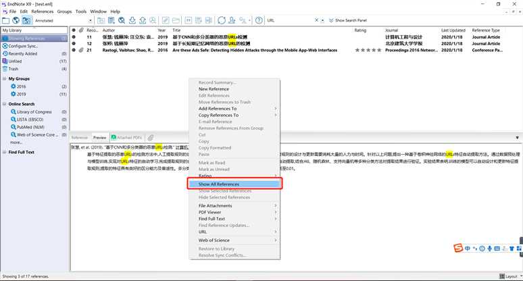Click the quick search field containing URL
Viewport: 523px width, 281px height.
point(289,20)
